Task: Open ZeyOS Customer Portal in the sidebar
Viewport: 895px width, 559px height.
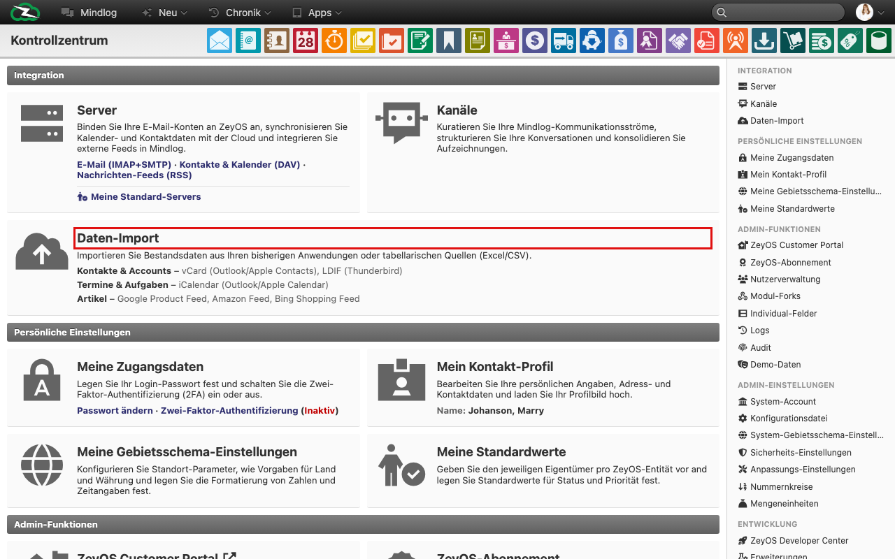Action: (791, 245)
